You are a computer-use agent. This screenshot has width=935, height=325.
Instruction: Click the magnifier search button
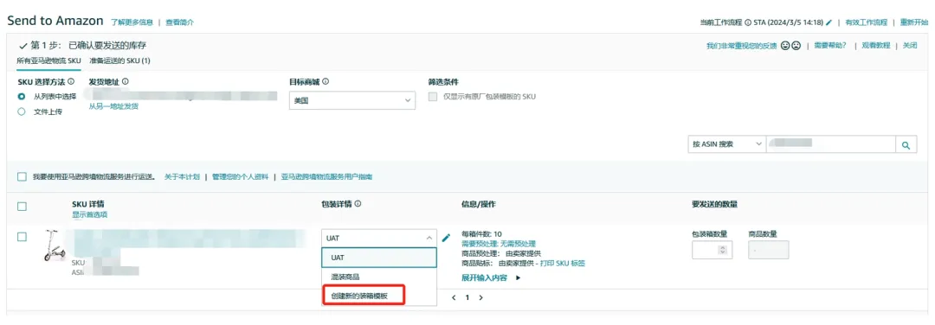(906, 144)
